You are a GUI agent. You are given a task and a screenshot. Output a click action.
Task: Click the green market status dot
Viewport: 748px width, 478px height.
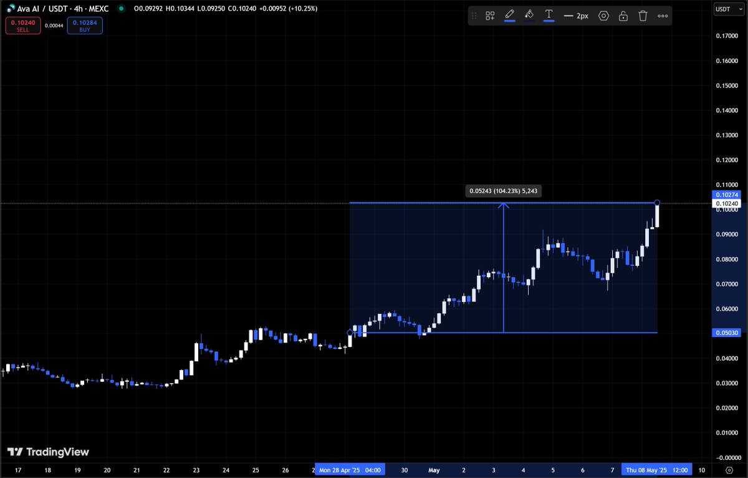click(x=120, y=9)
